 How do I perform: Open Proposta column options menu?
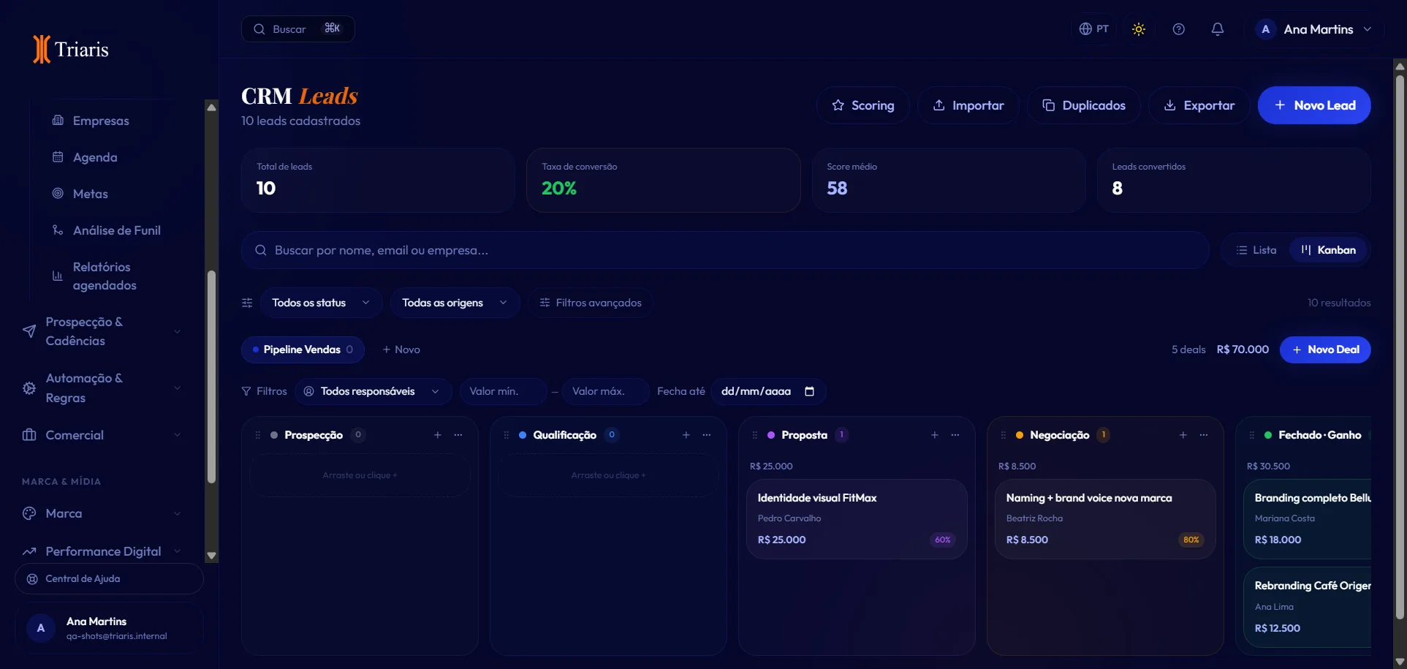tap(955, 435)
